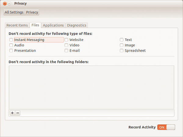The height and width of the screenshot is (137, 183).
Task: Minimize the Privacy window
Action: pos(9,4)
